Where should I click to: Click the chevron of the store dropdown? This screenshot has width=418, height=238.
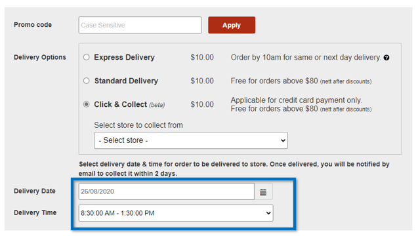(x=283, y=140)
